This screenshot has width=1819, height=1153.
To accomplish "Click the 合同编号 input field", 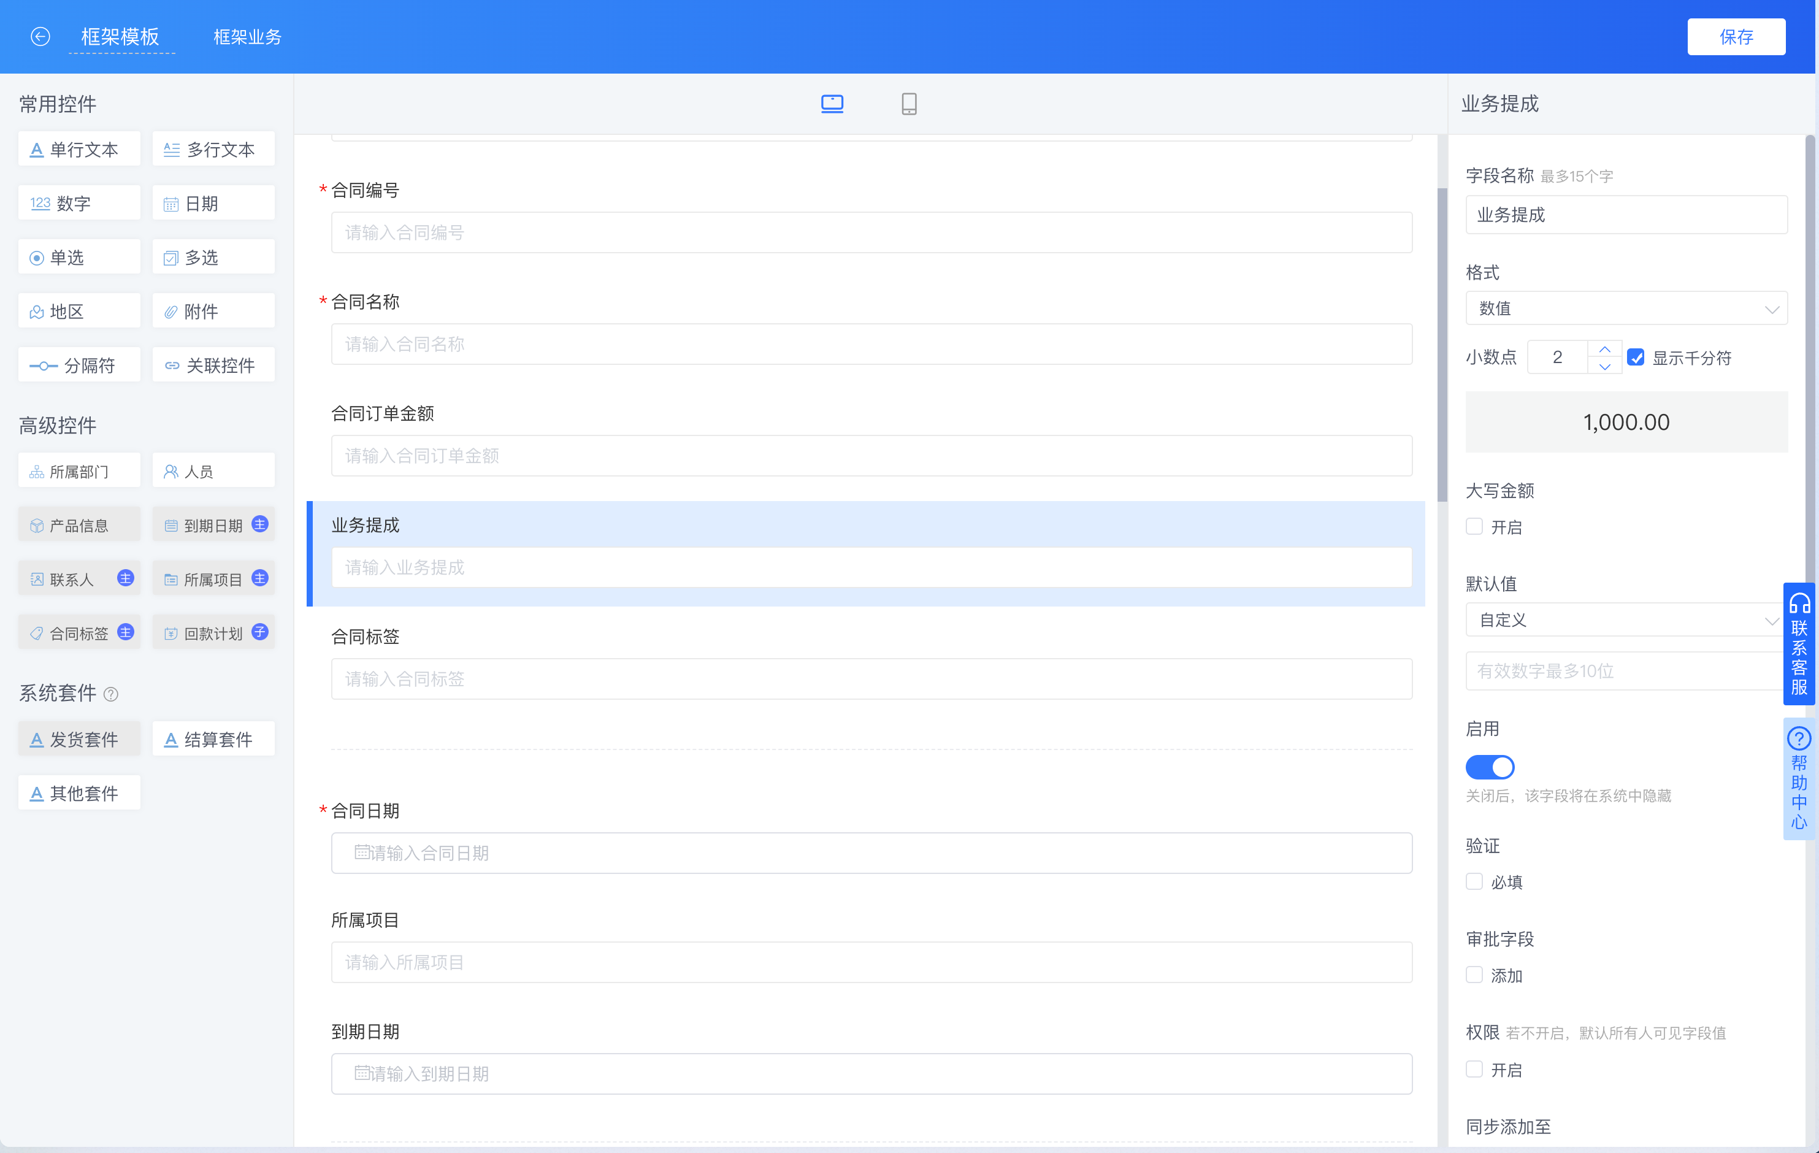I will [871, 232].
